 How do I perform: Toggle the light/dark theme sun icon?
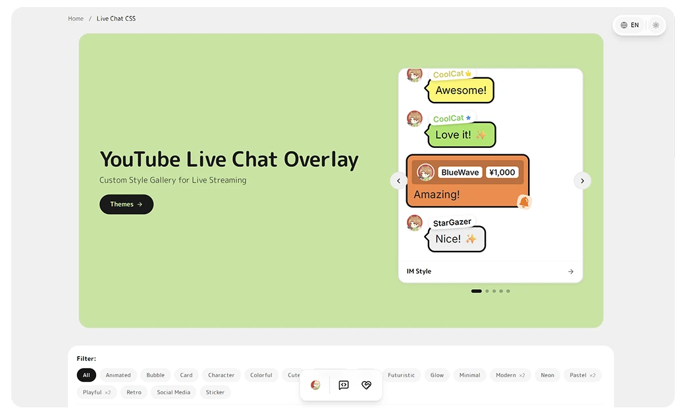click(655, 25)
